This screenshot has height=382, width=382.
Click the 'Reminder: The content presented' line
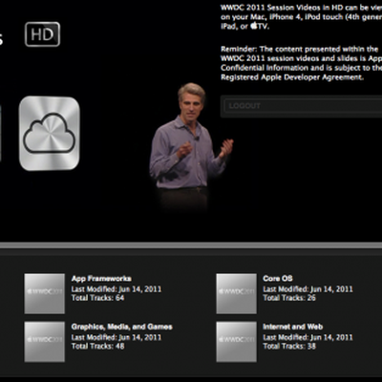pyautogui.click(x=300, y=50)
